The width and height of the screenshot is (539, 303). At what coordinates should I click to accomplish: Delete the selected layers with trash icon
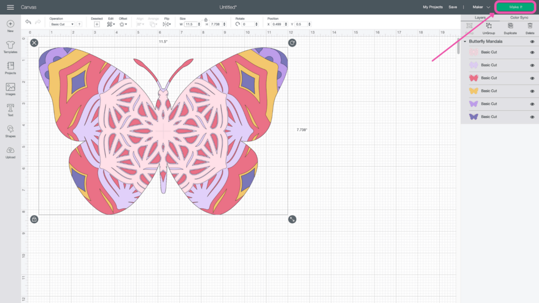click(530, 28)
